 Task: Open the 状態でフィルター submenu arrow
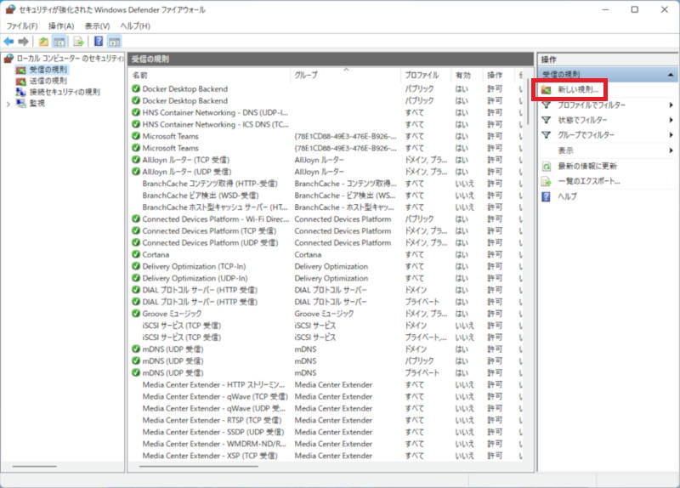[671, 120]
